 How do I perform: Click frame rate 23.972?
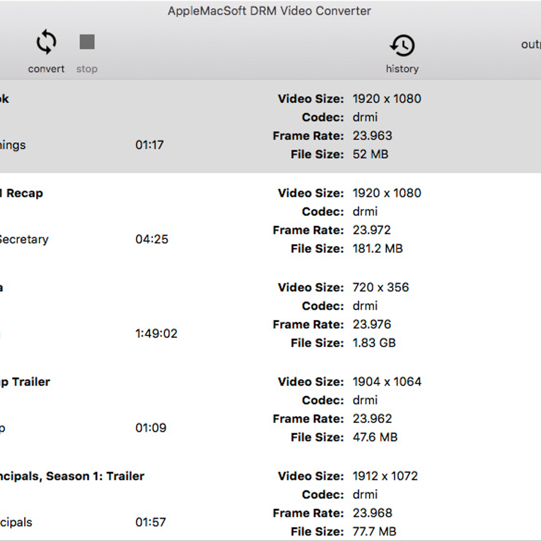coord(372,230)
